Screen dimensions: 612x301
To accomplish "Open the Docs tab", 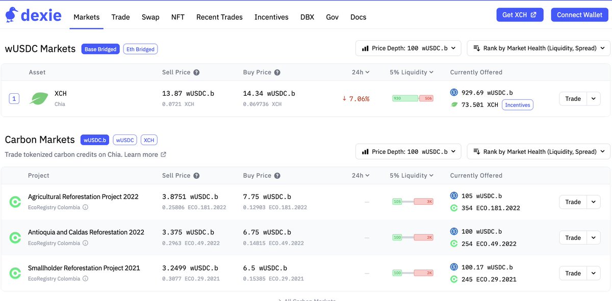I will pos(358,17).
